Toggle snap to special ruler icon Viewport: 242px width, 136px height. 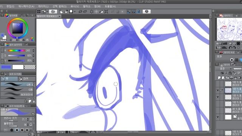click(133, 12)
